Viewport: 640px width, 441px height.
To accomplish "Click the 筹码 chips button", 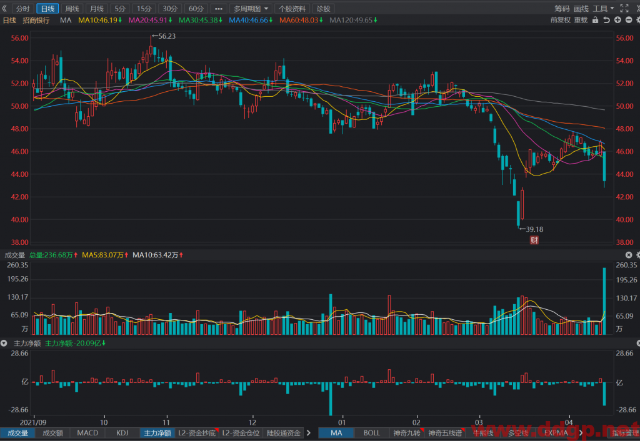I will tap(562, 9).
